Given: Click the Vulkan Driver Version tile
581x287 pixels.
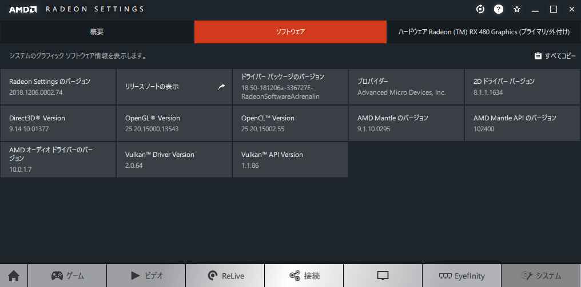Looking at the screenshot, I should click(174, 160).
